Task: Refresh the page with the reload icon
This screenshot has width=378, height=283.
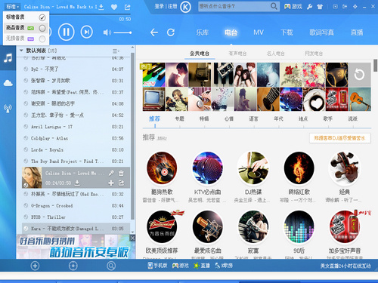Action: pos(171,32)
